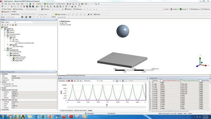Click the graph time range slider bar
This screenshot has width=211, height=119.
(x=107, y=107)
